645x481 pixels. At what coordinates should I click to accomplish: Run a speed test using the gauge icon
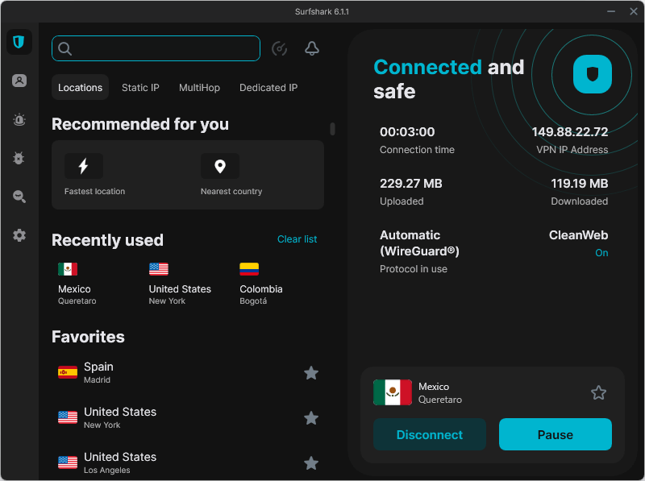point(279,48)
